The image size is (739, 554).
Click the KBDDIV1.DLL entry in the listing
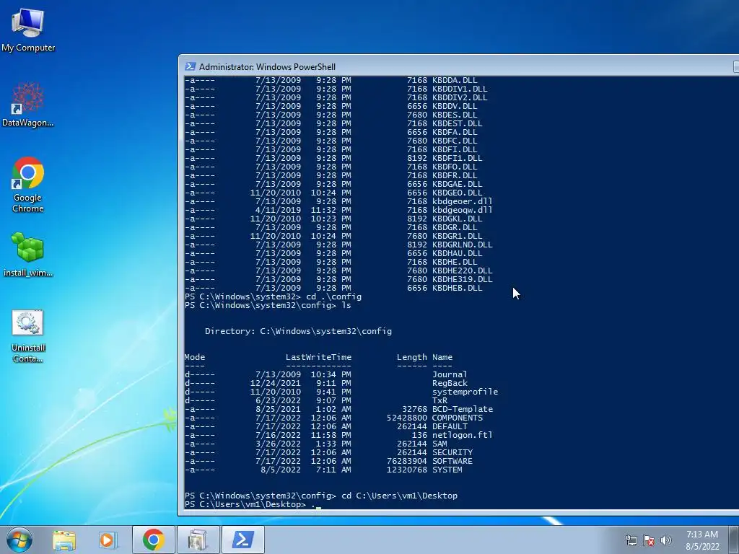coord(460,89)
